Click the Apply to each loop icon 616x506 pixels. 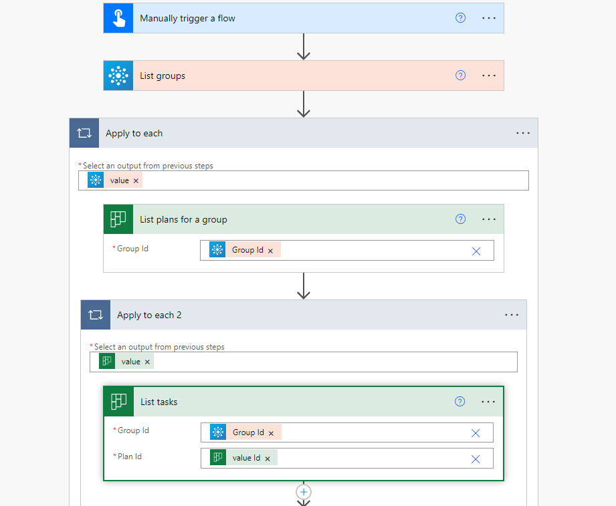[x=84, y=133]
